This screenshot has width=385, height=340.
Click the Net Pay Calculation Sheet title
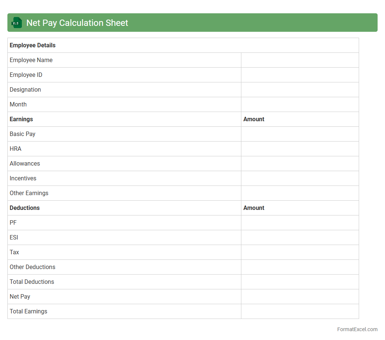(x=77, y=23)
